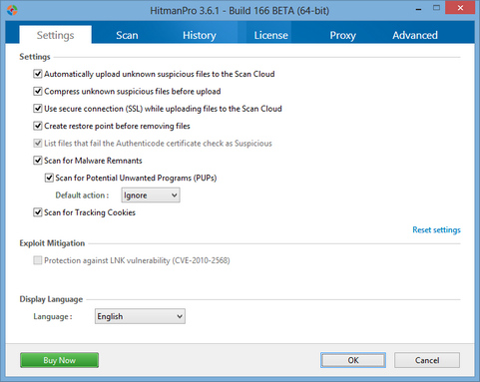Click the Display Language section heading
The image size is (480, 382).
(51, 299)
